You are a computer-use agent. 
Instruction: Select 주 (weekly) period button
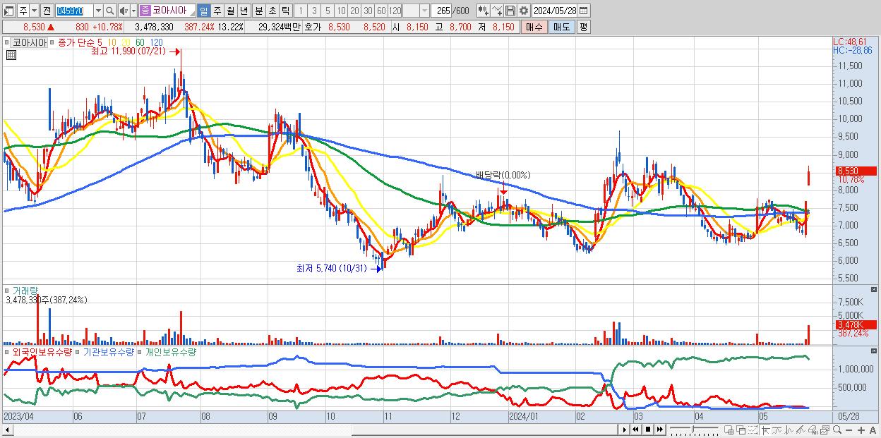click(x=217, y=11)
